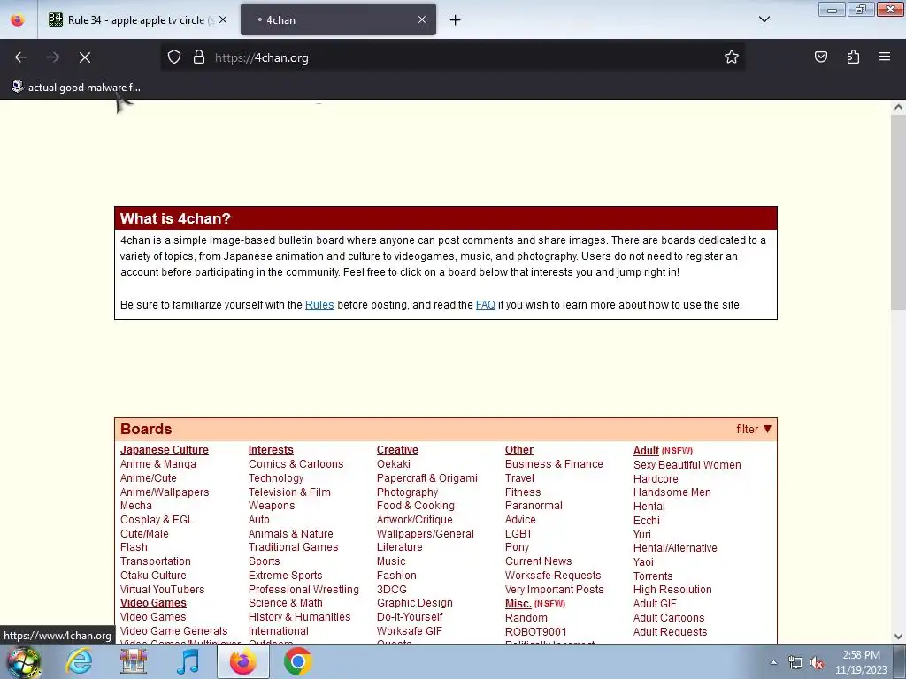This screenshot has height=679, width=906.
Task: Launch Internet Explorer from taskbar
Action: [79, 661]
